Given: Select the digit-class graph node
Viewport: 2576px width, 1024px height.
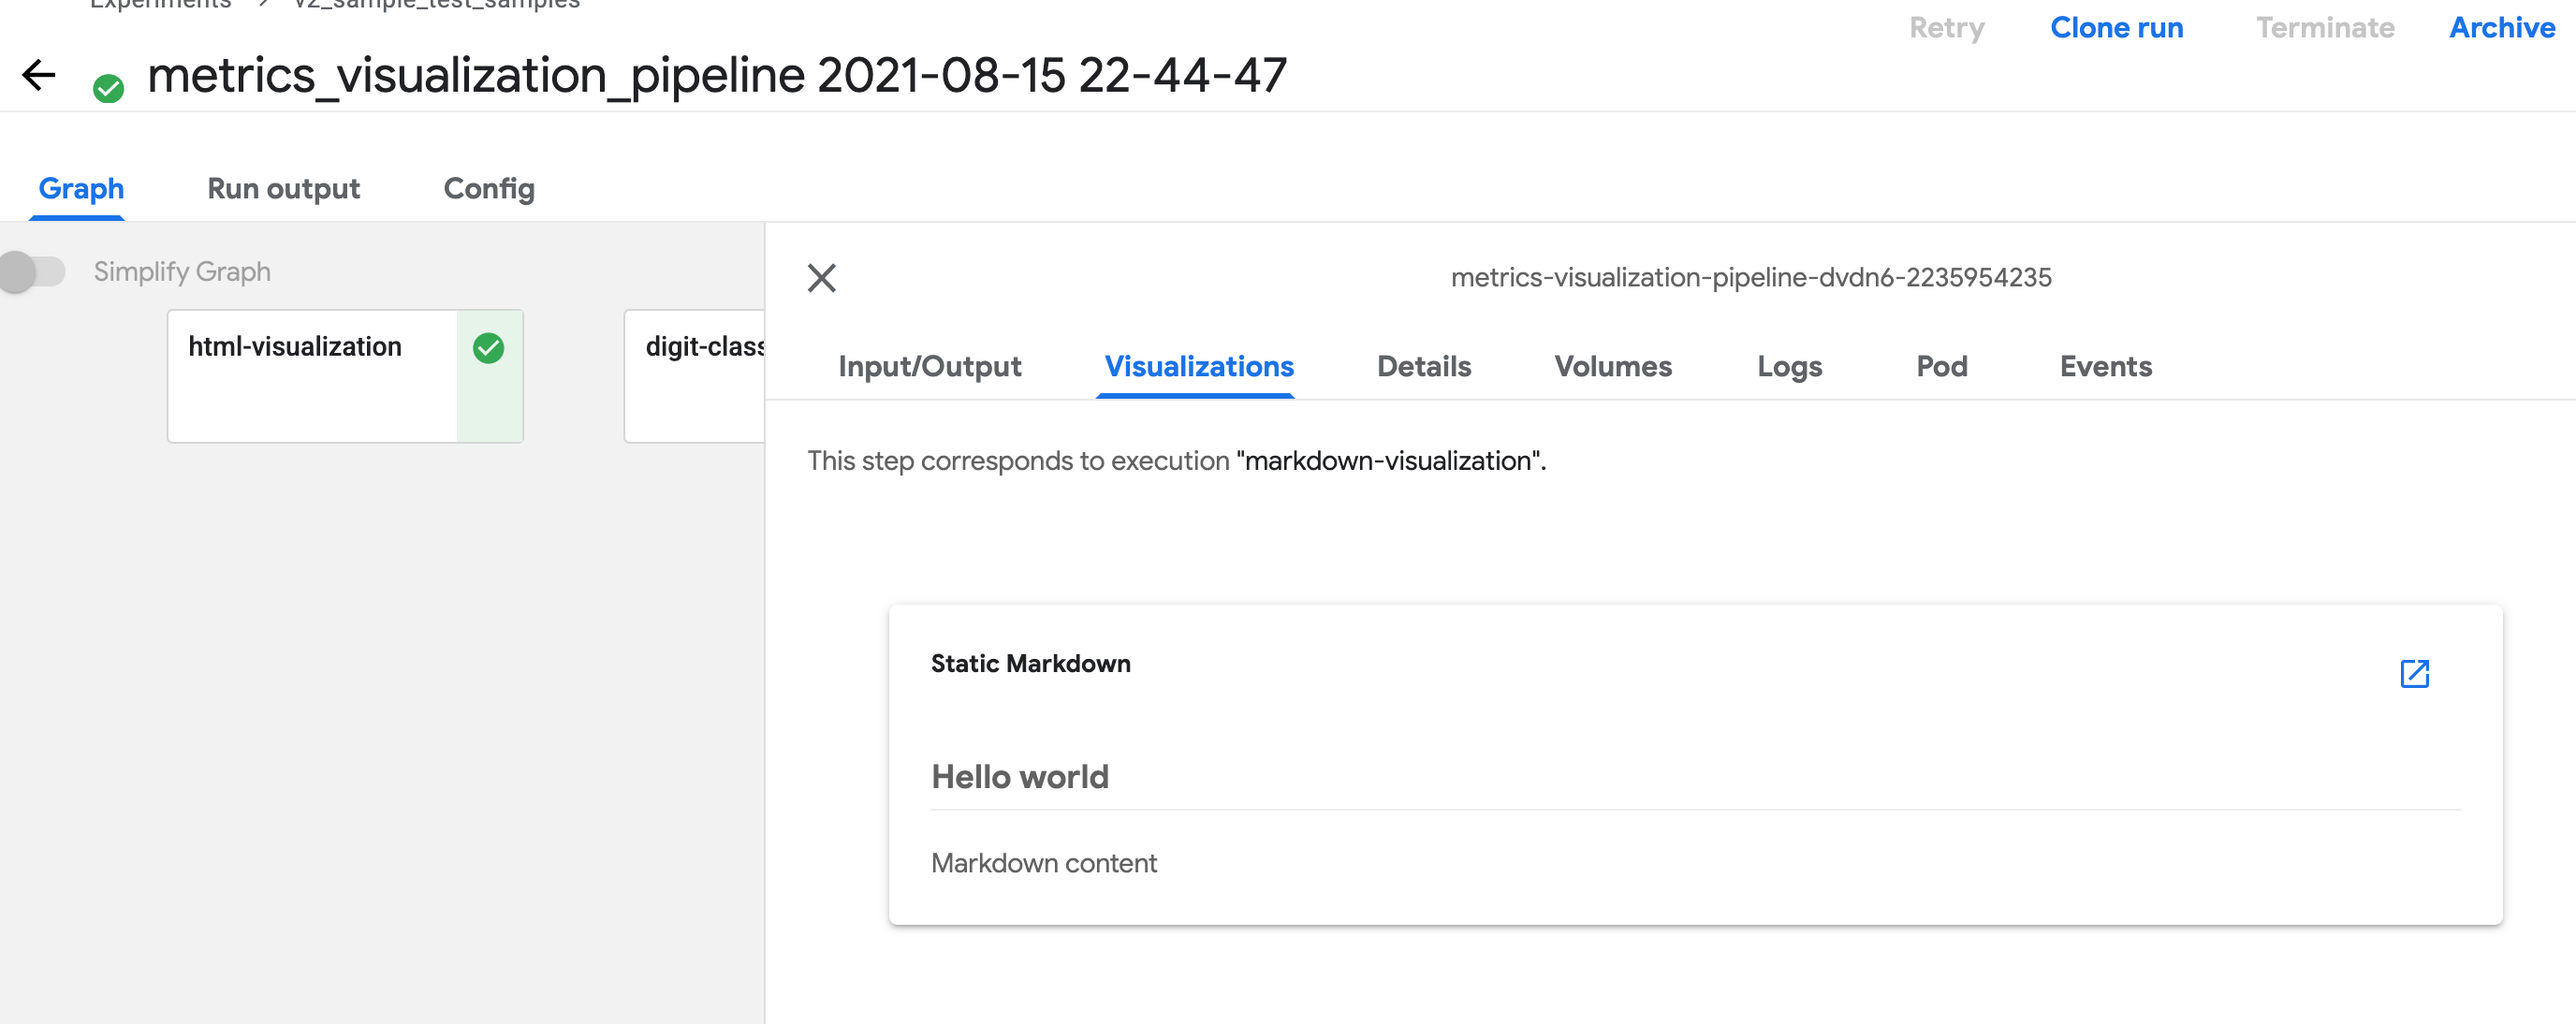Looking at the screenshot, I should (695, 376).
